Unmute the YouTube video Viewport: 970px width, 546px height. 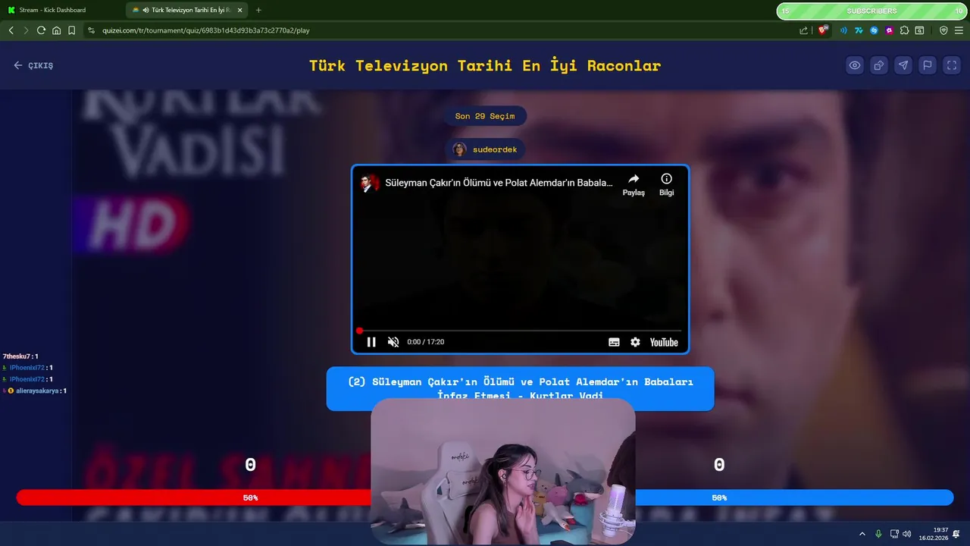pos(393,342)
